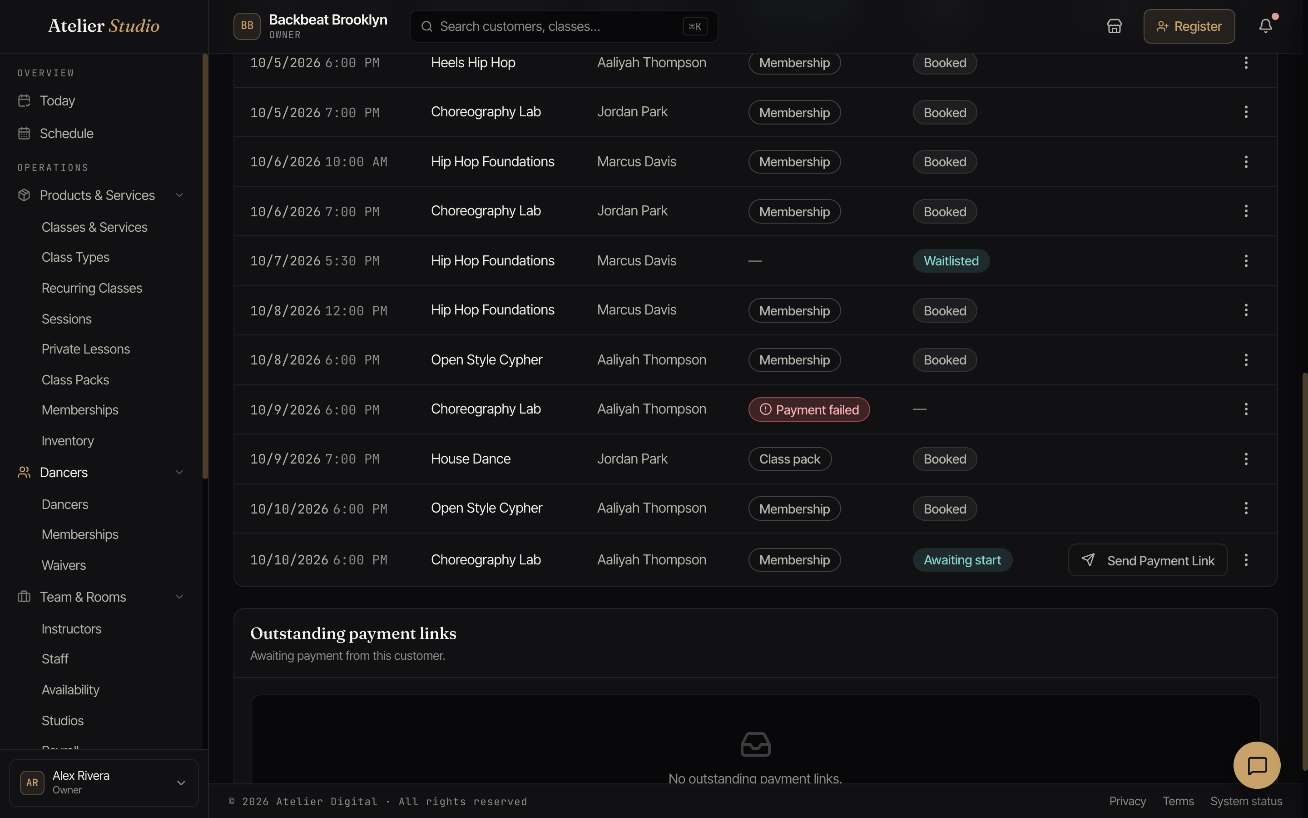Open notifications bell

click(x=1265, y=26)
